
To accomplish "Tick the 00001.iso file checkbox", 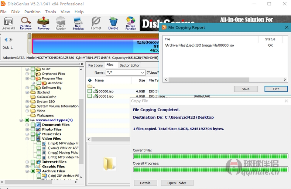I will point(90,96).
